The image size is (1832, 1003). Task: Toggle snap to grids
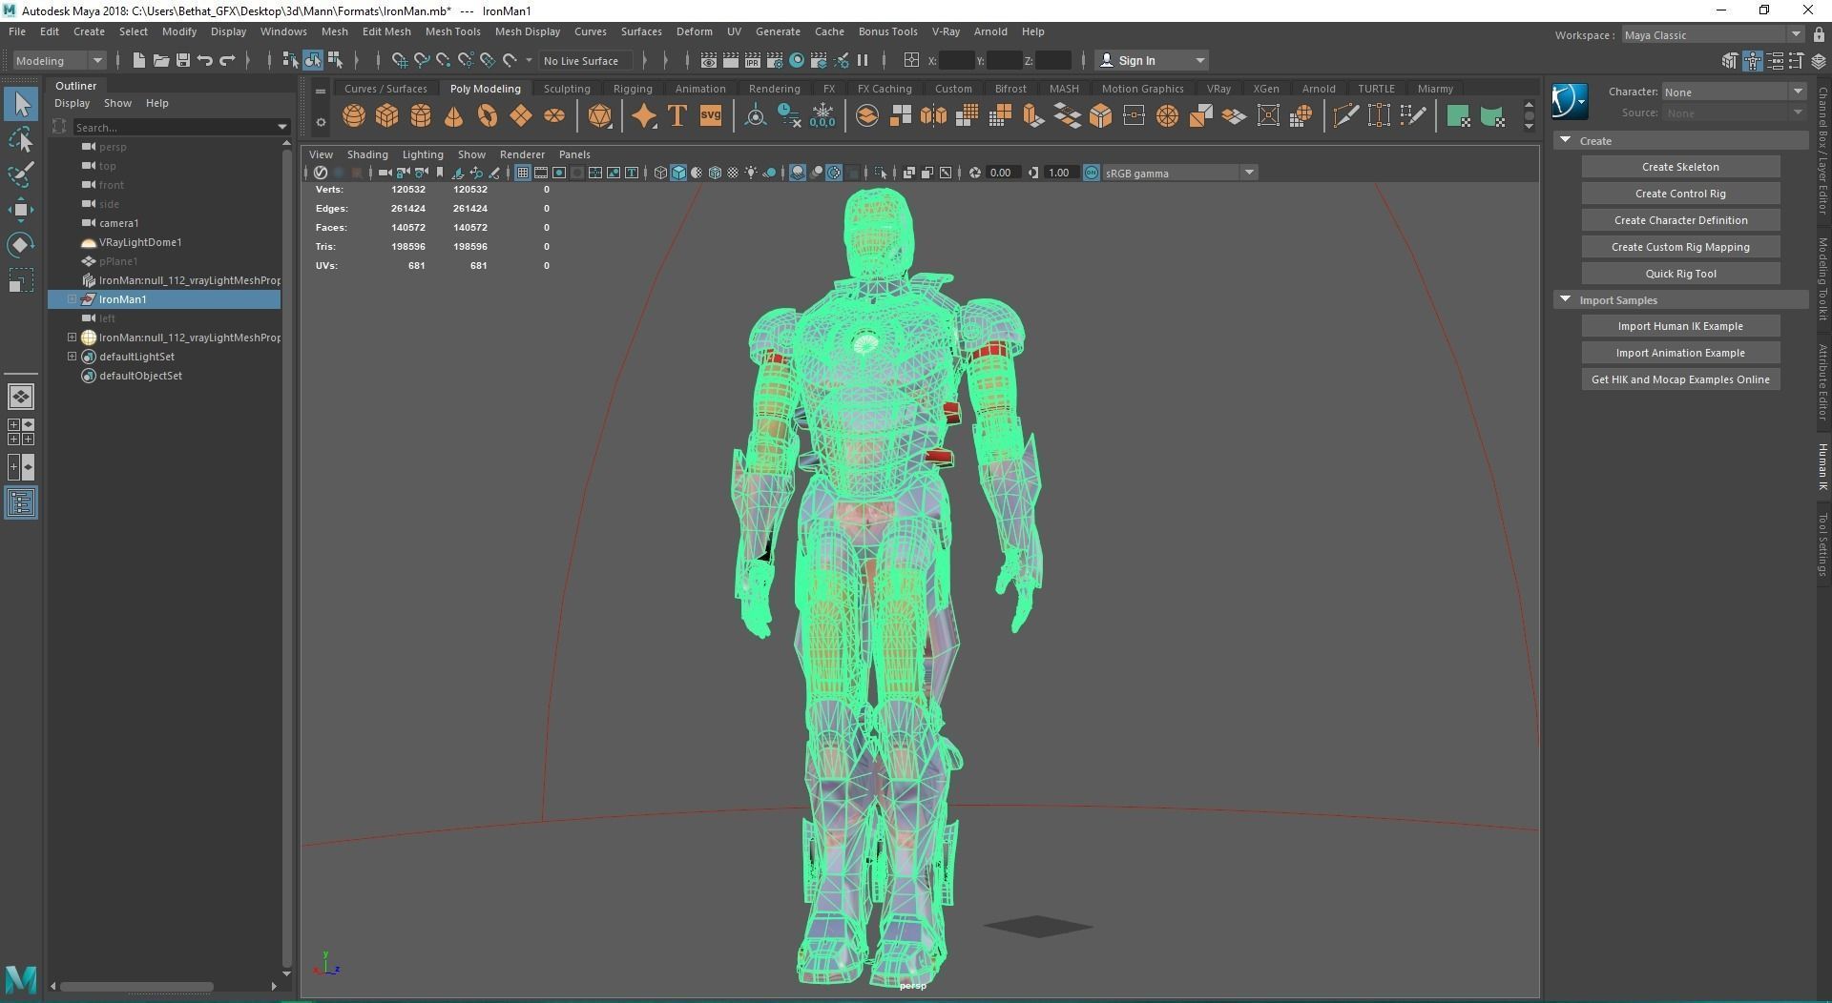click(x=400, y=60)
